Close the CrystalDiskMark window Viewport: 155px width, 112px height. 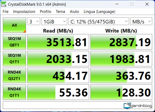pos(147,4)
